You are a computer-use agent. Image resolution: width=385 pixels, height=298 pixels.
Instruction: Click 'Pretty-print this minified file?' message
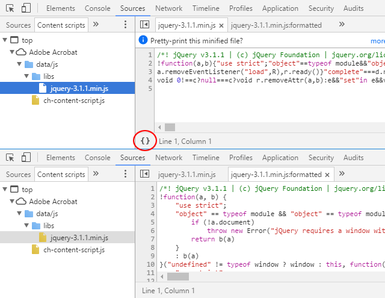(197, 41)
